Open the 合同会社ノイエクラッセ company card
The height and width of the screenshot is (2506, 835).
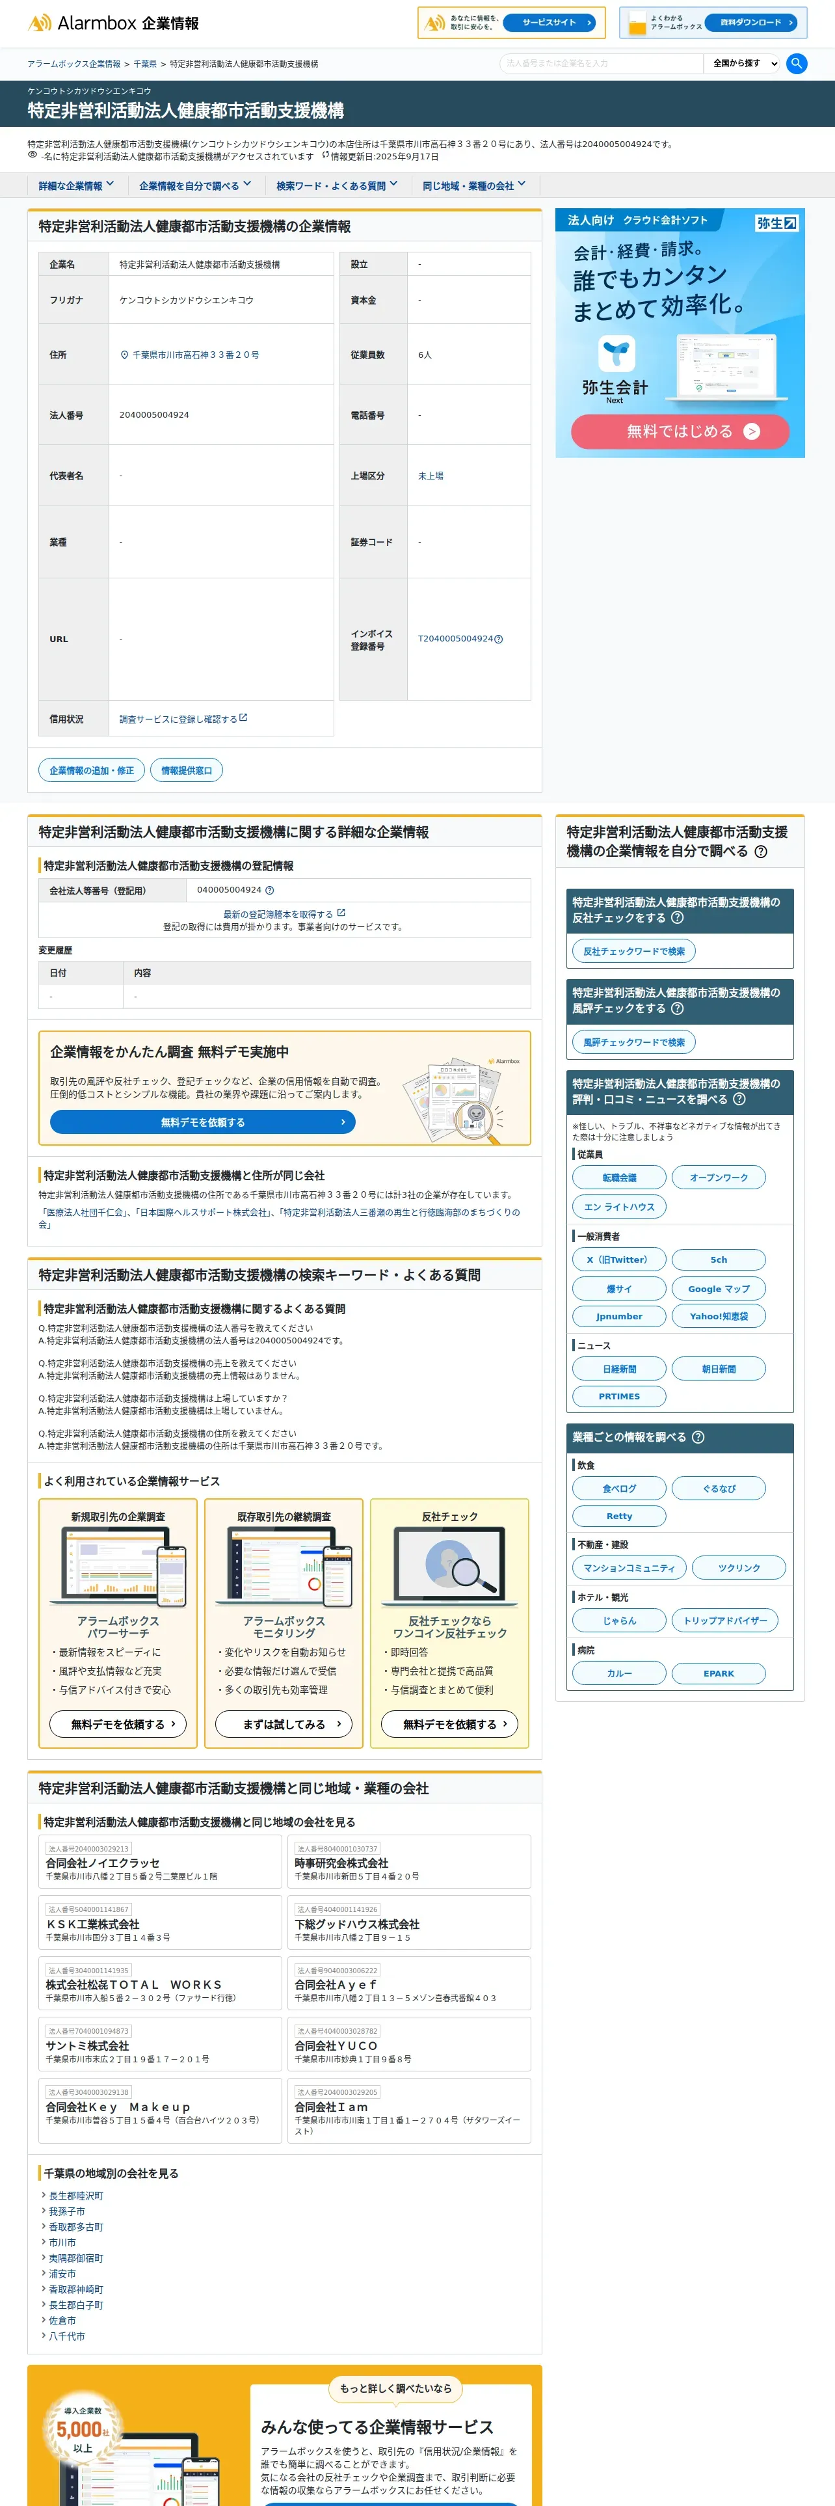tap(161, 1862)
